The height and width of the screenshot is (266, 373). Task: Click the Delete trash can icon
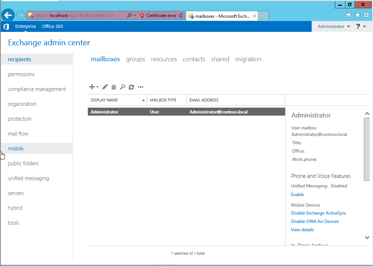pyautogui.click(x=114, y=87)
